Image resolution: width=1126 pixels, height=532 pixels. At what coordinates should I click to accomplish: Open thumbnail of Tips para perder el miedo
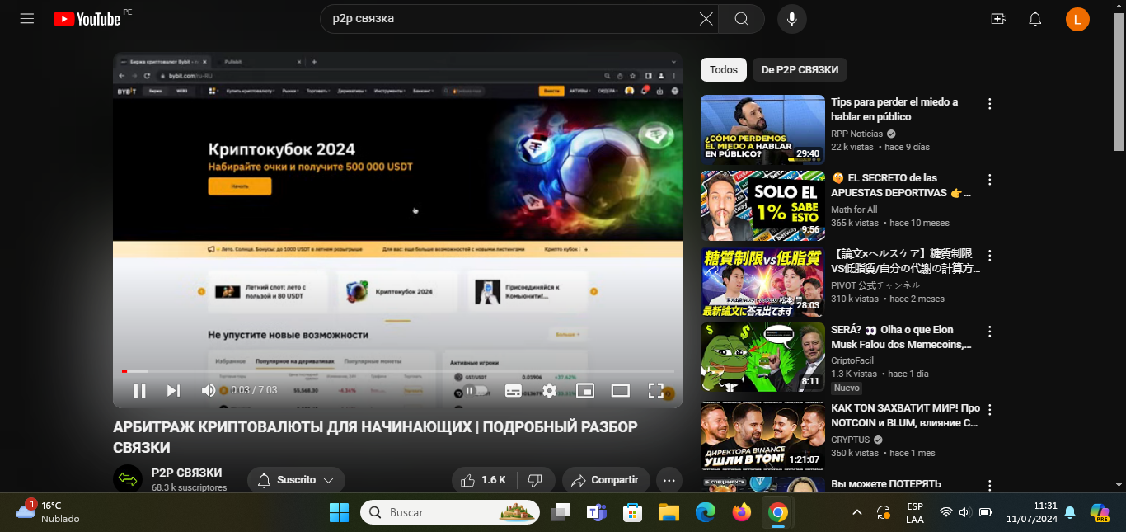[x=762, y=129]
